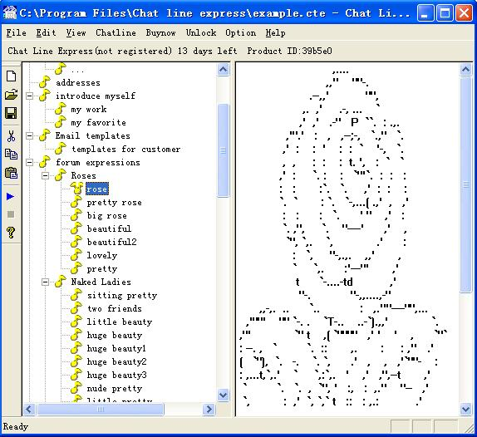This screenshot has width=477, height=437.
Task: Click the note icon beside huge beauty3
Action: pyautogui.click(x=76, y=375)
